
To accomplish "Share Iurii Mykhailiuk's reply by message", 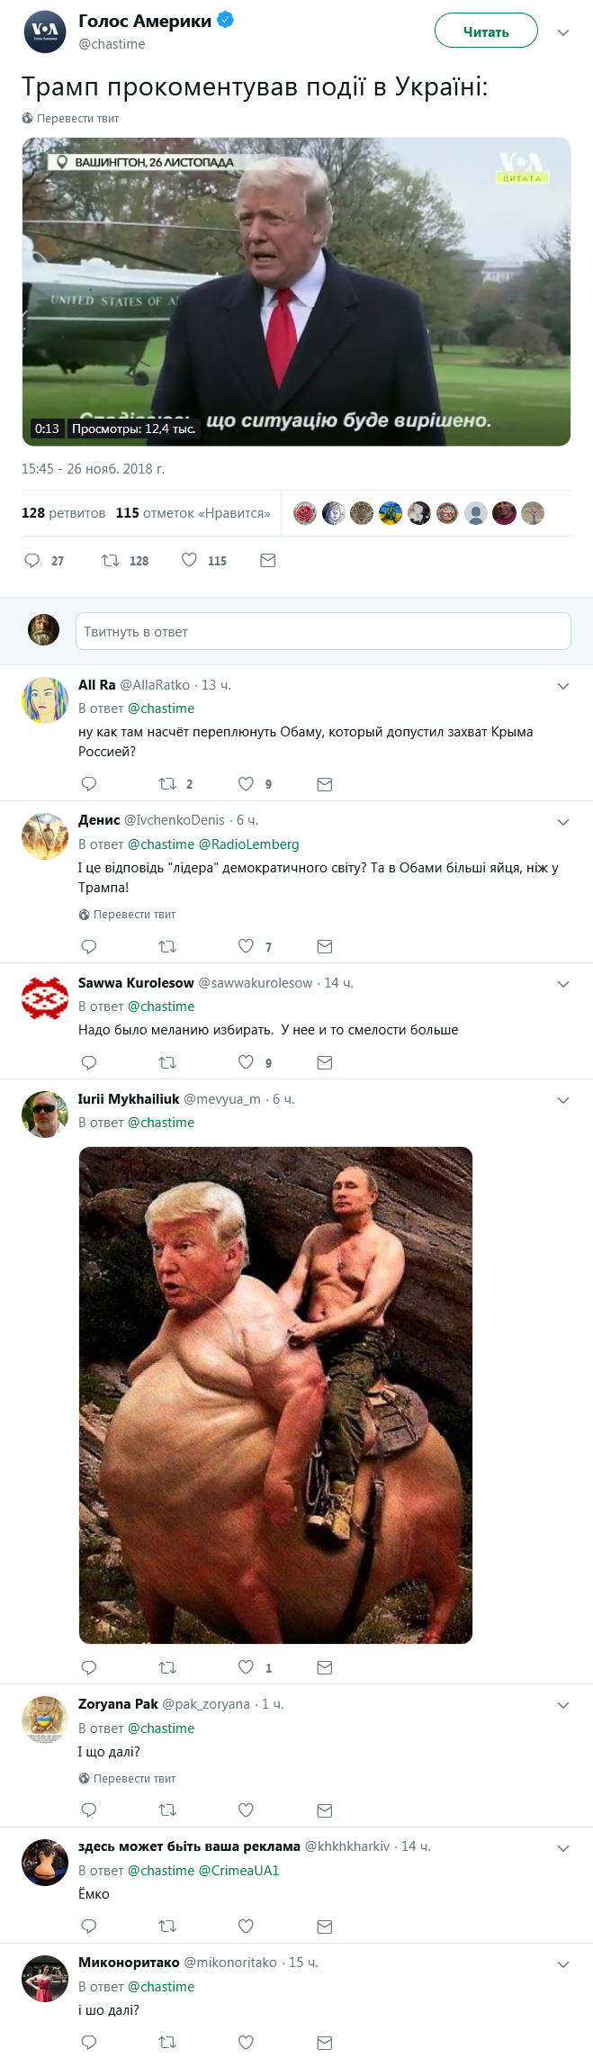I will (325, 1667).
